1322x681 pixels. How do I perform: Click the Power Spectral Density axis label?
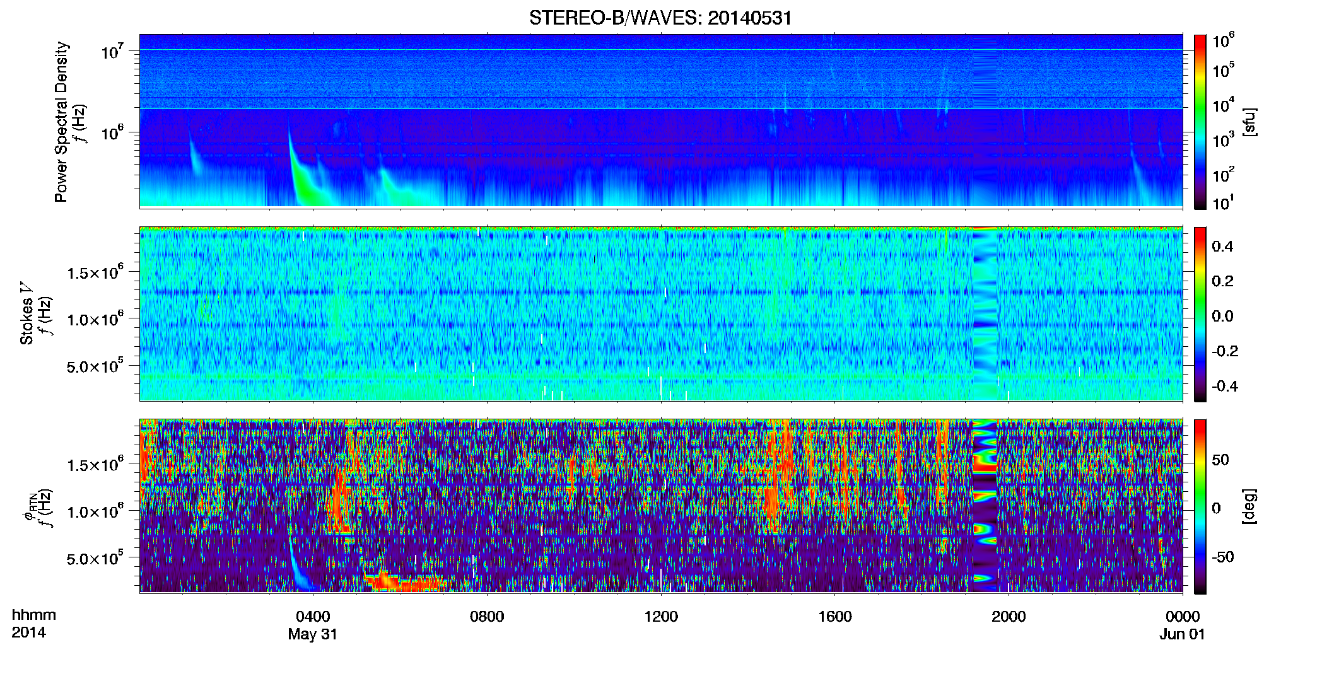click(61, 122)
